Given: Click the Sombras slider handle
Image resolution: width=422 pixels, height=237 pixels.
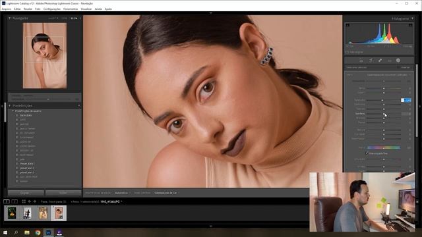Looking at the screenshot, I should [x=384, y=113].
